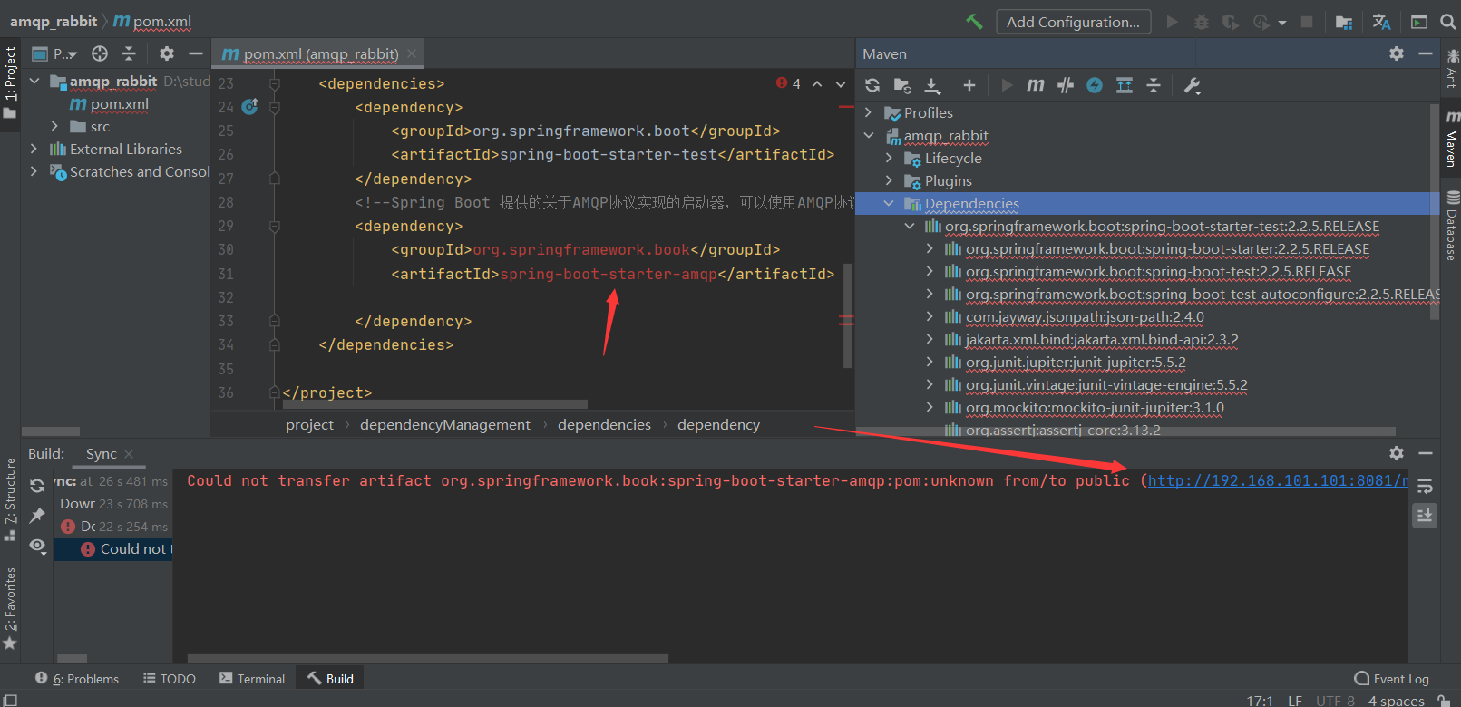Close pom.xml editor tab
The width and height of the screenshot is (1461, 707).
click(412, 53)
